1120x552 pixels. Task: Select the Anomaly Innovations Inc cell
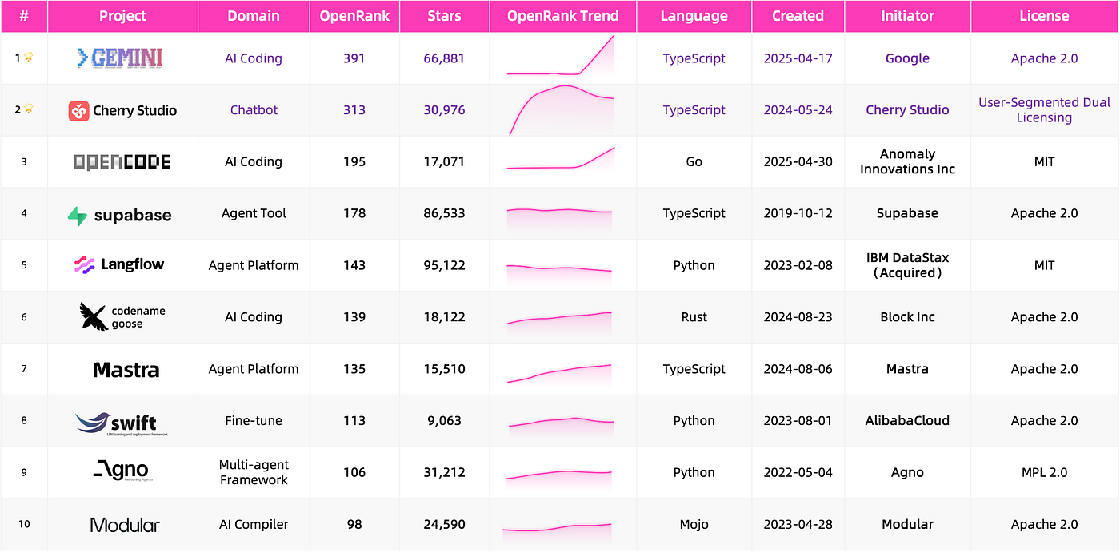[907, 161]
